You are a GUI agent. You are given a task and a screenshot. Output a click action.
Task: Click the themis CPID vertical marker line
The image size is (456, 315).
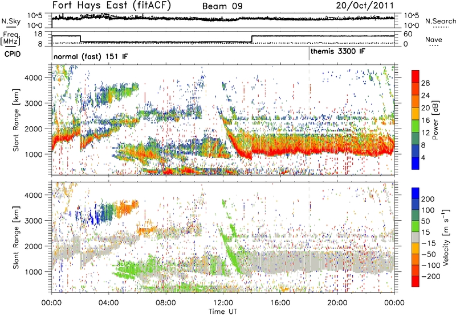coord(309,54)
